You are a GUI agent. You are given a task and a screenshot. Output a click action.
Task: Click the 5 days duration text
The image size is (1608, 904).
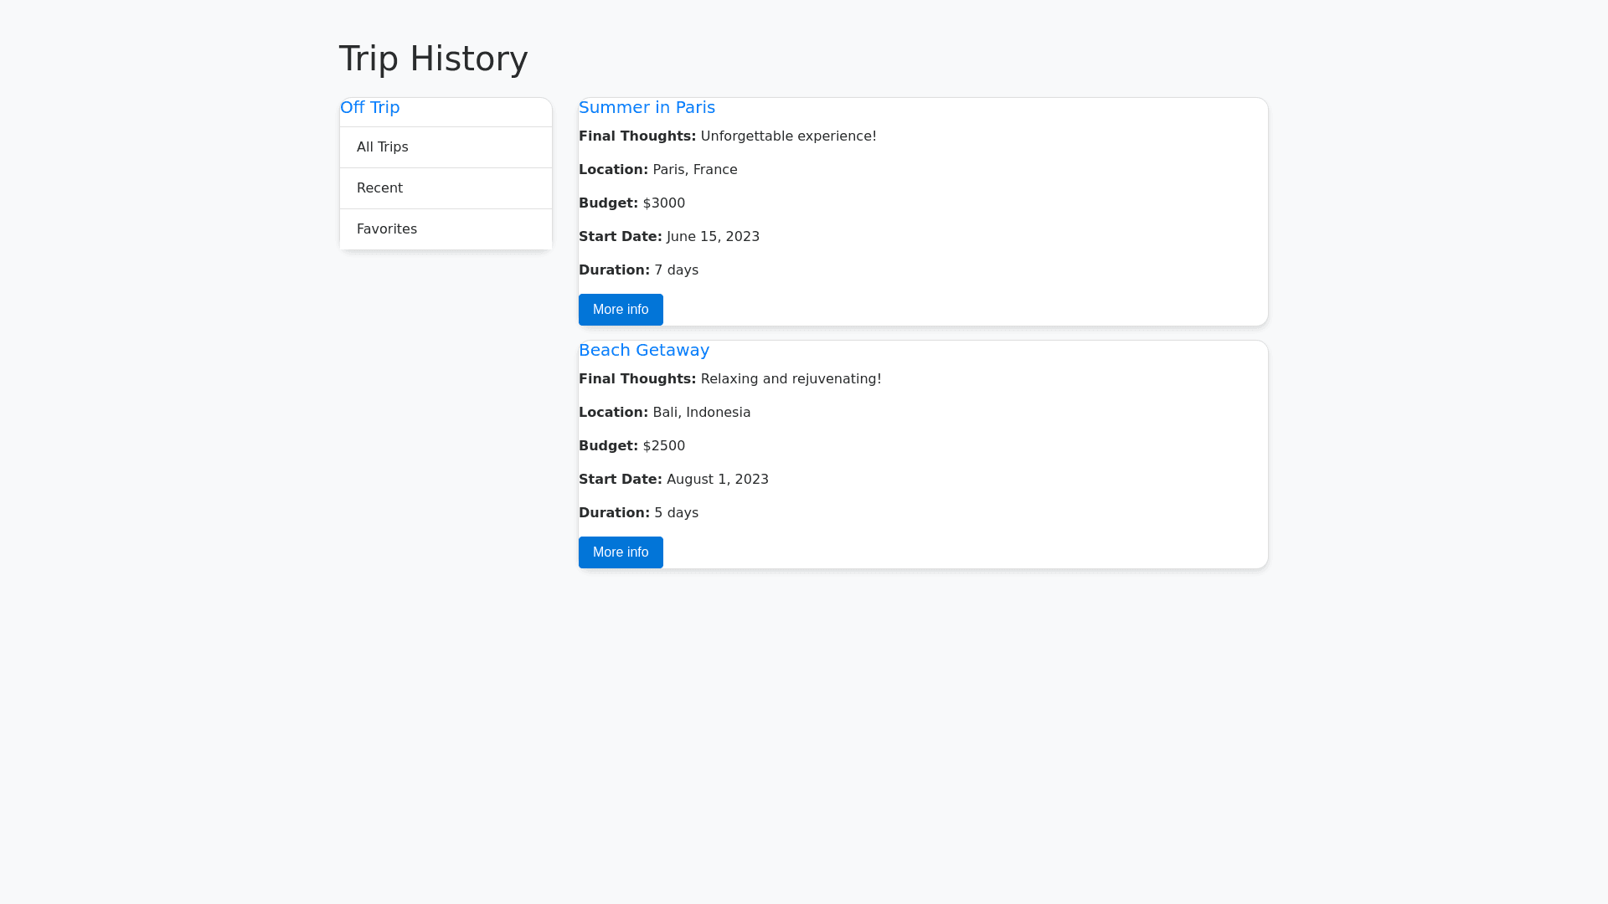pos(676,513)
